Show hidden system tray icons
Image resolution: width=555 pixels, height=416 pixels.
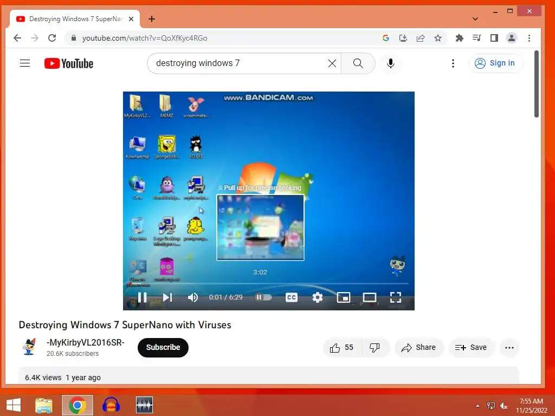click(477, 406)
